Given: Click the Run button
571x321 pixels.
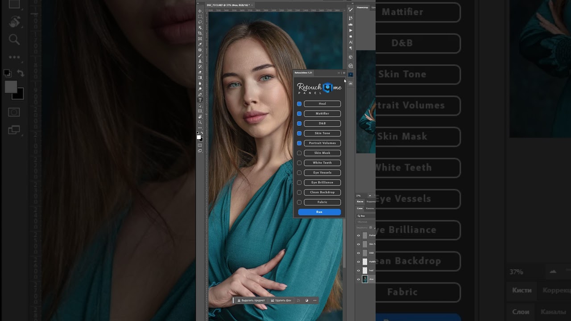Looking at the screenshot, I should pyautogui.click(x=319, y=212).
